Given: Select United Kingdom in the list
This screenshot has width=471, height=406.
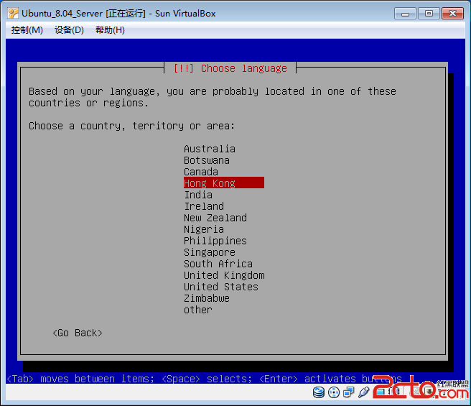Looking at the screenshot, I should pos(224,275).
